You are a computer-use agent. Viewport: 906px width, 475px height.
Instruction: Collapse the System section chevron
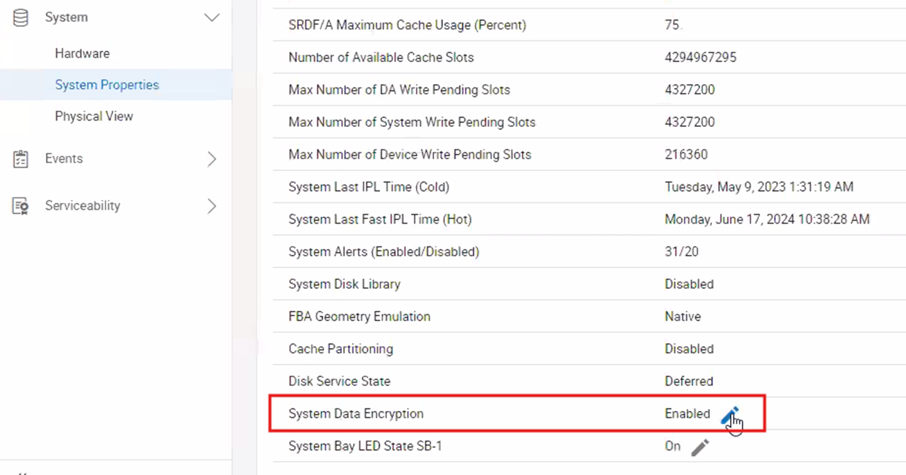(x=212, y=18)
